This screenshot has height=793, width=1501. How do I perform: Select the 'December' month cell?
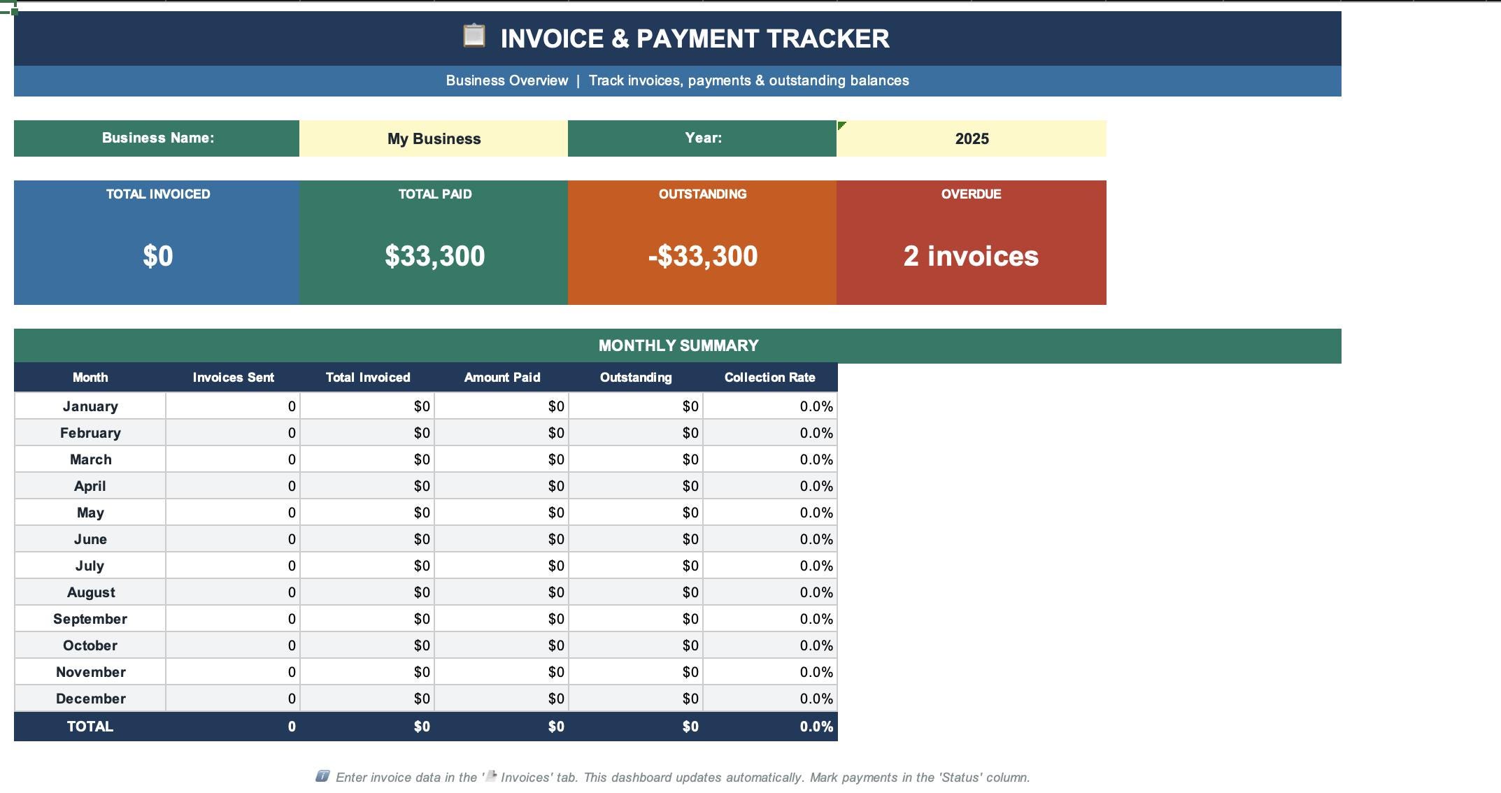[90, 699]
